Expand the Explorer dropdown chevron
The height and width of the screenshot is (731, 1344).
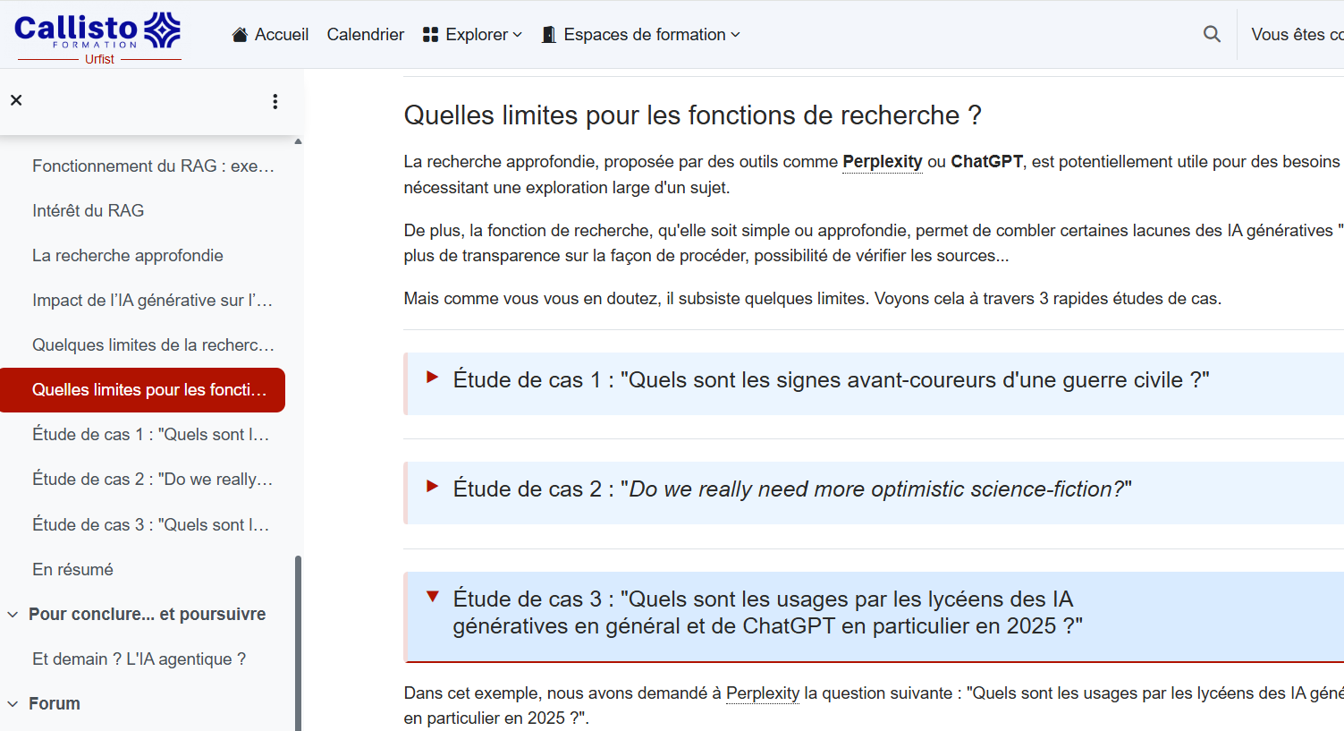click(x=518, y=35)
